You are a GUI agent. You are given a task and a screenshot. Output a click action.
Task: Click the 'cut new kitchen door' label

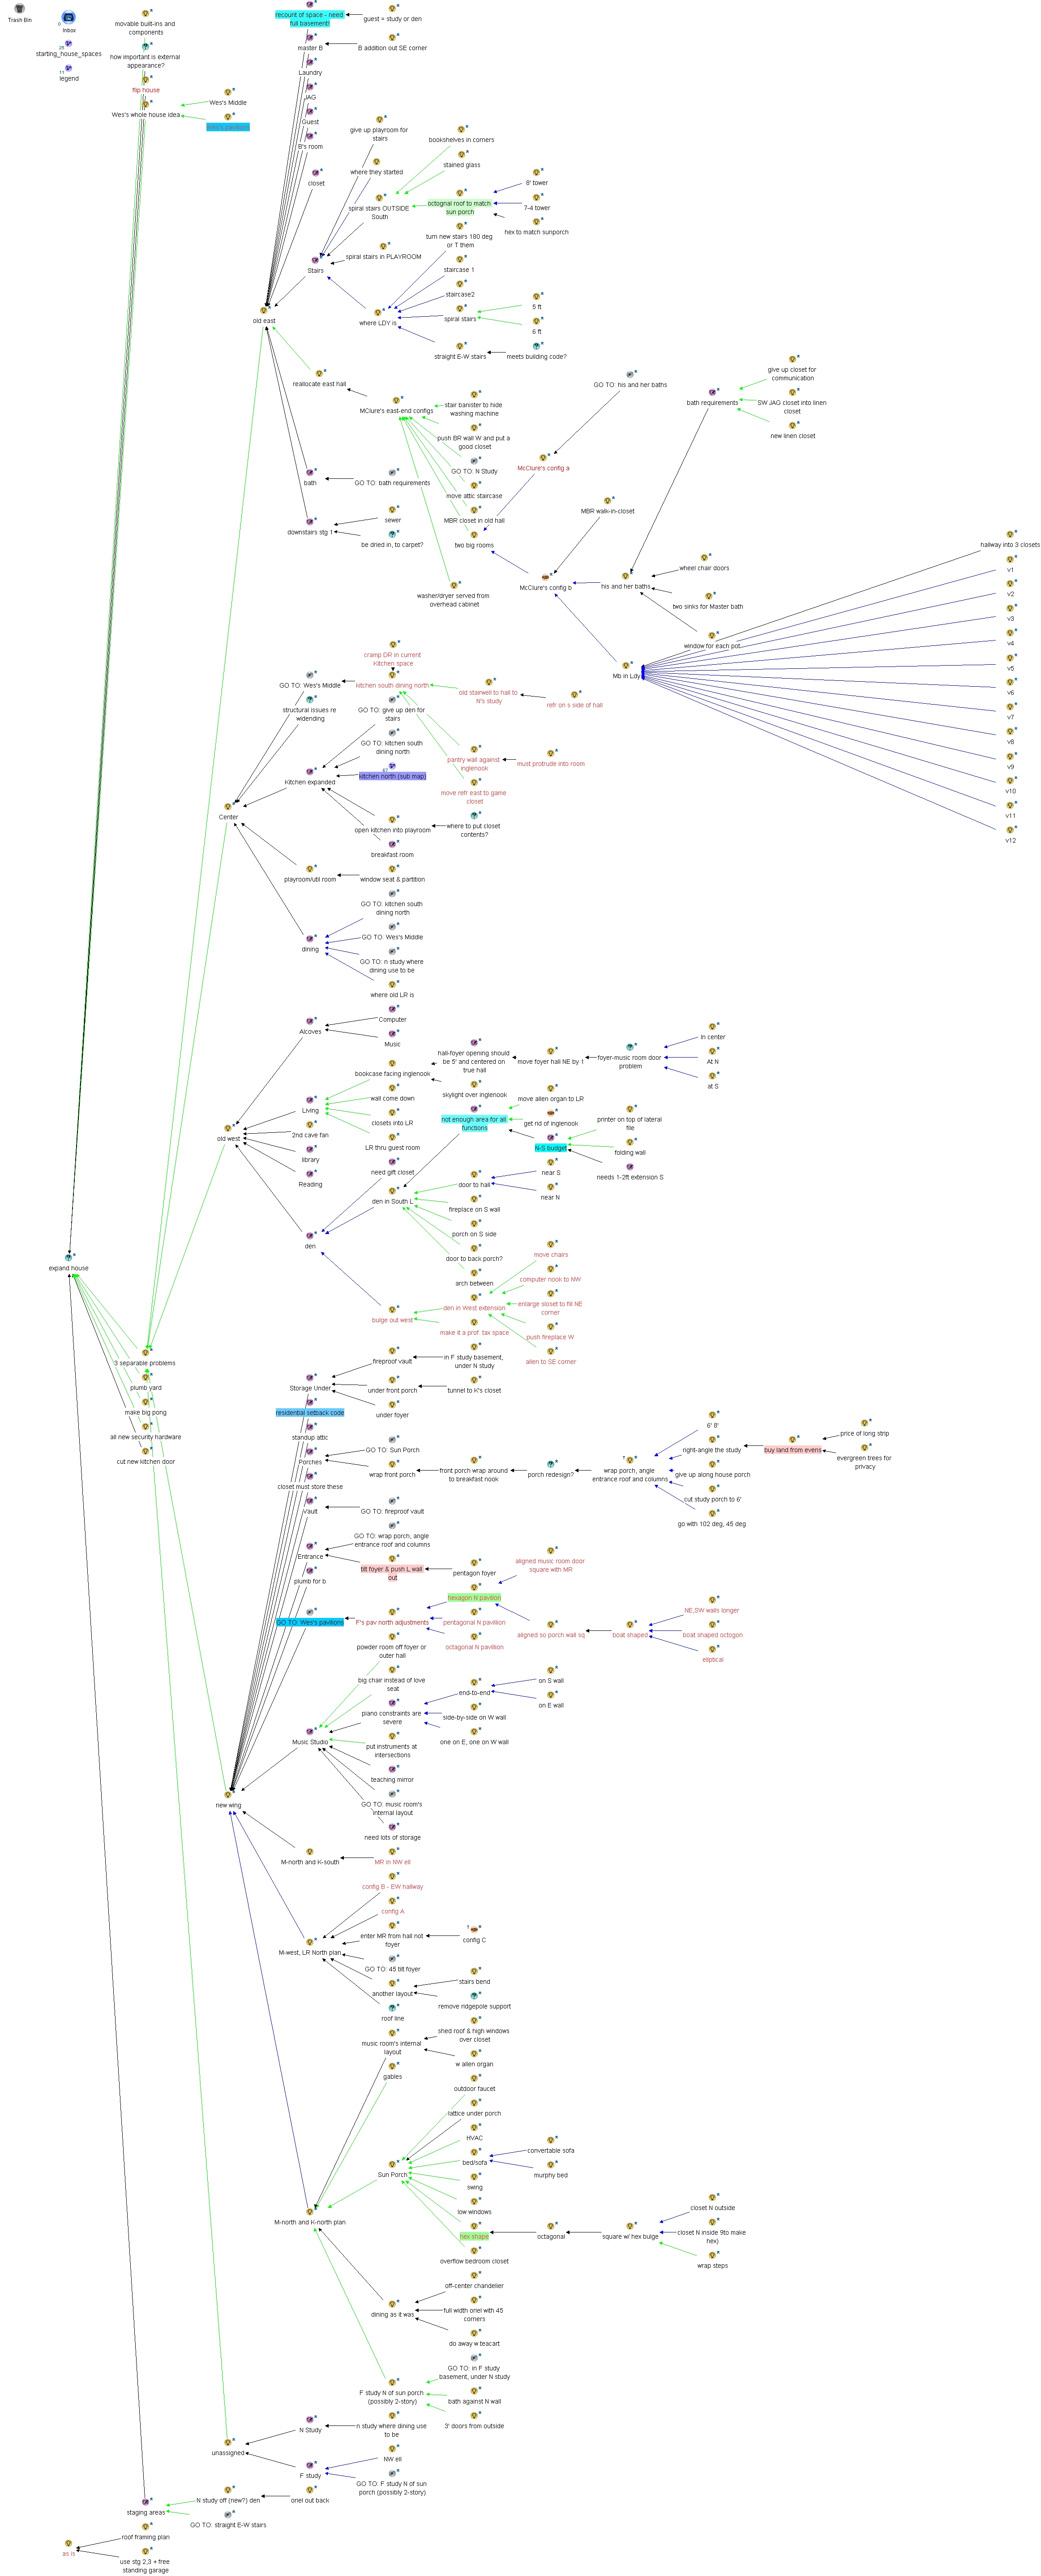coord(145,1462)
